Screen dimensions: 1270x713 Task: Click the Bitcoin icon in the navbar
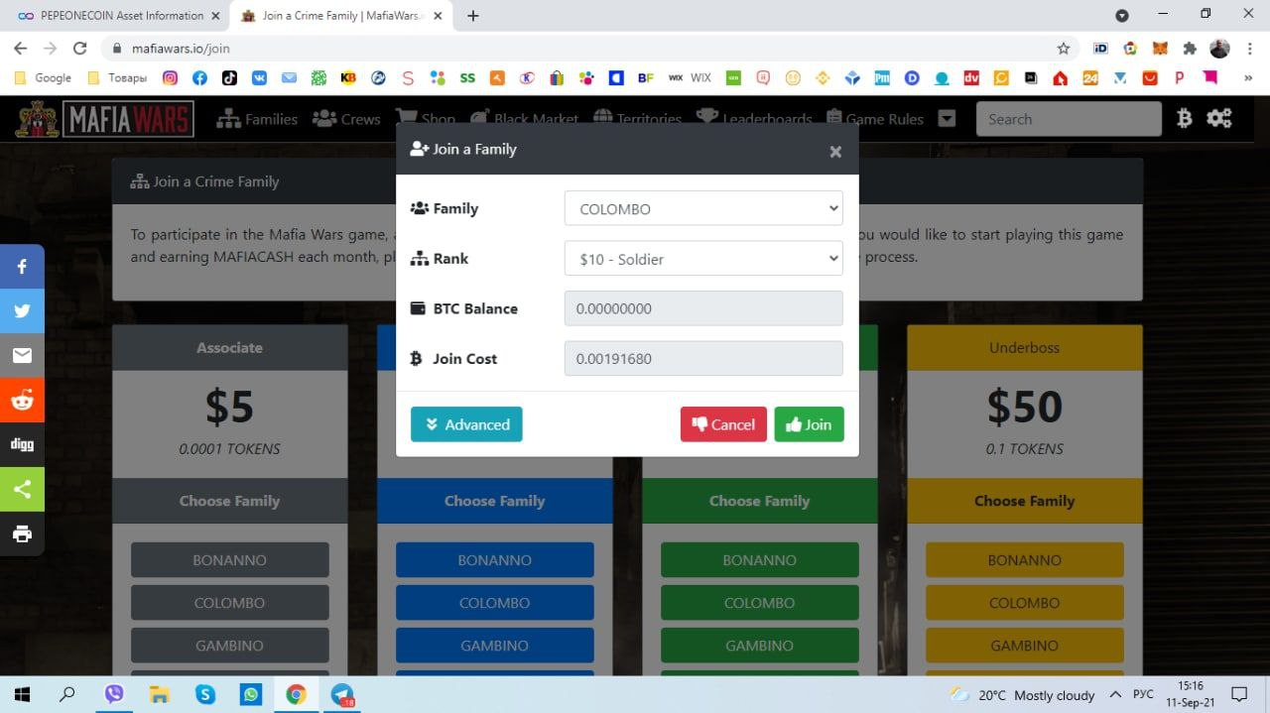(1184, 119)
